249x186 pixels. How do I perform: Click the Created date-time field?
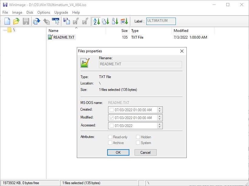click(x=135, y=110)
